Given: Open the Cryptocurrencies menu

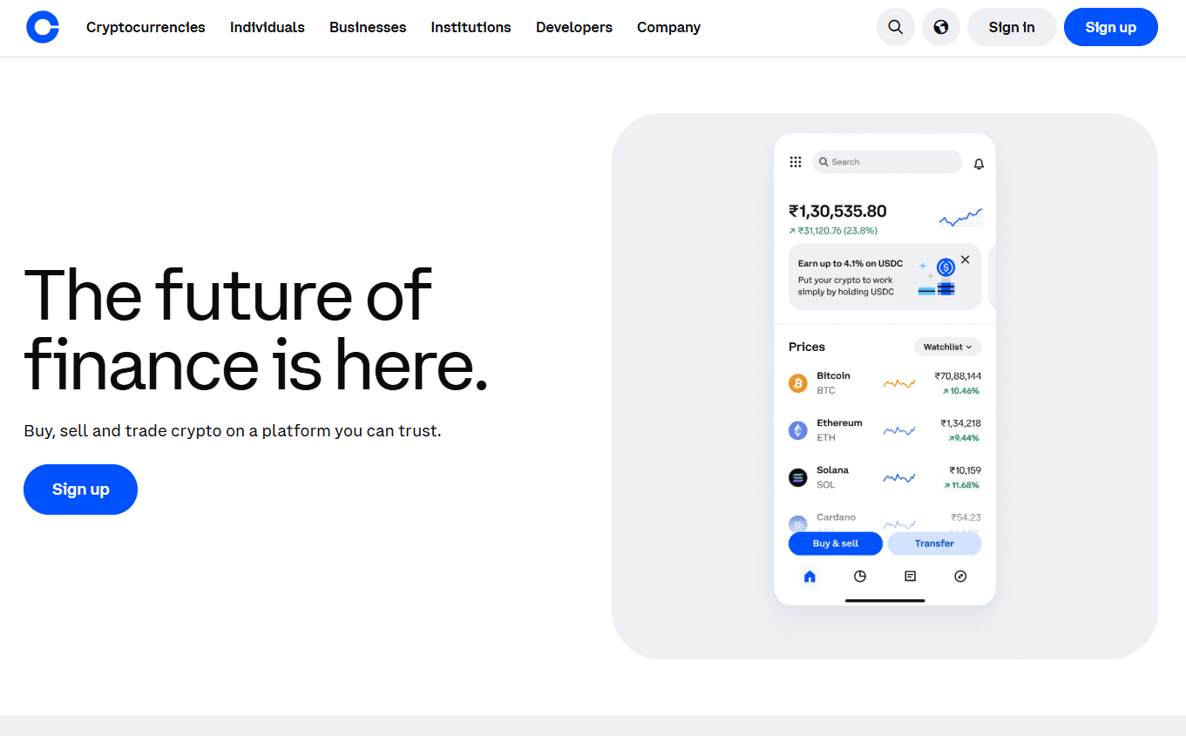Looking at the screenshot, I should tap(146, 27).
